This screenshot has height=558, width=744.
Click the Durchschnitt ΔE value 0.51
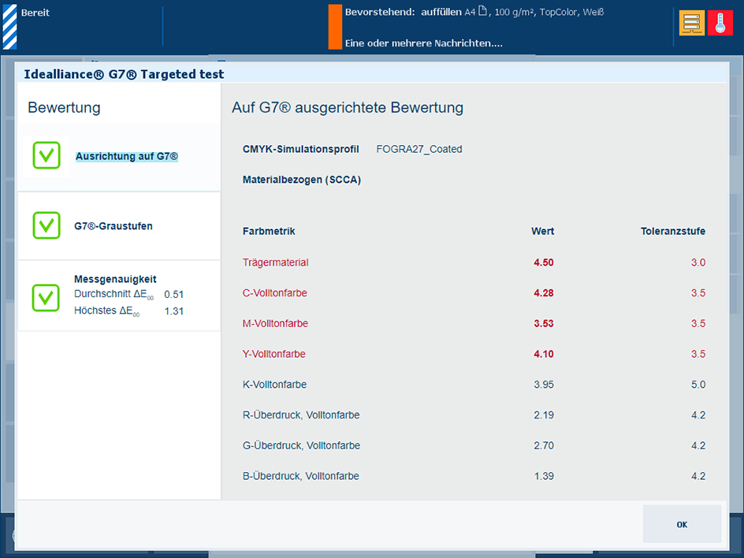point(173,295)
